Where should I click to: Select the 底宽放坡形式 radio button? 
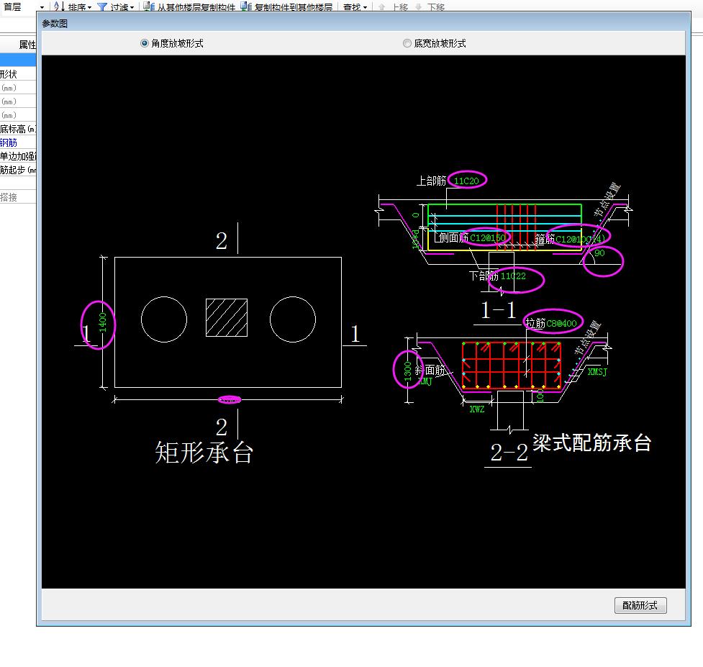[407, 43]
